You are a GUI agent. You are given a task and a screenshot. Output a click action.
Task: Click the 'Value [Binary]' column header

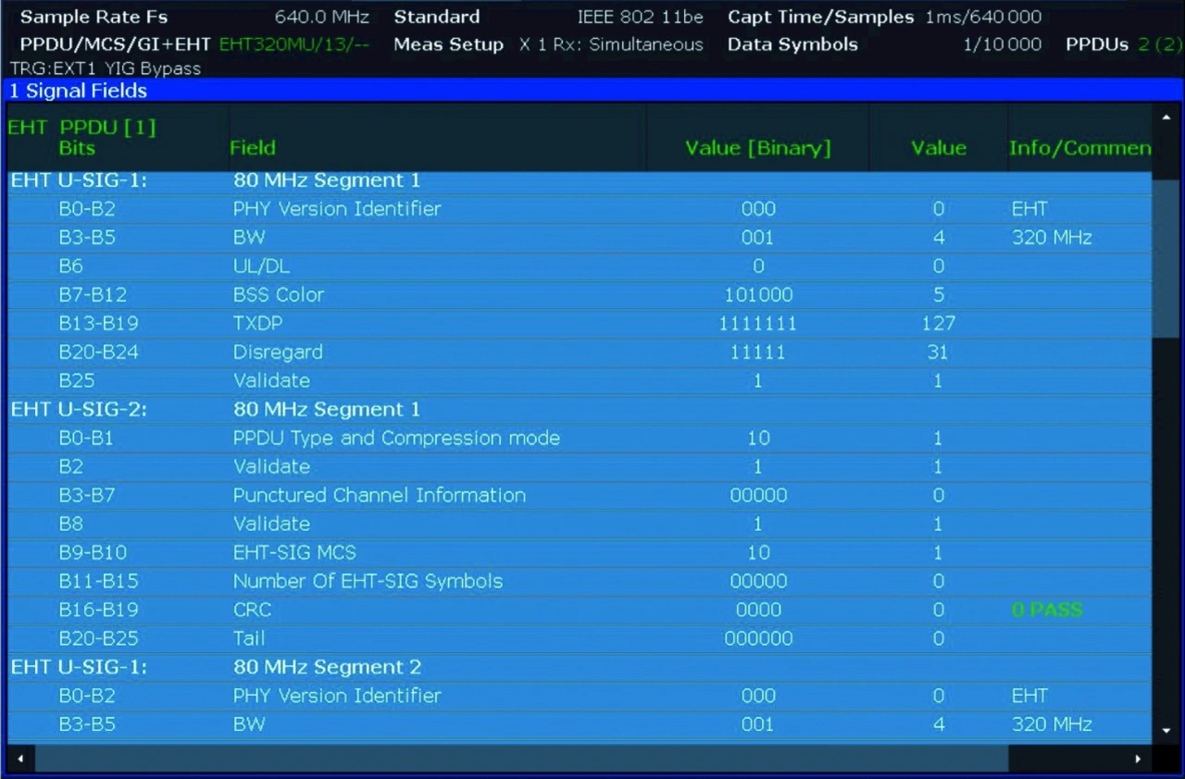[x=757, y=148]
